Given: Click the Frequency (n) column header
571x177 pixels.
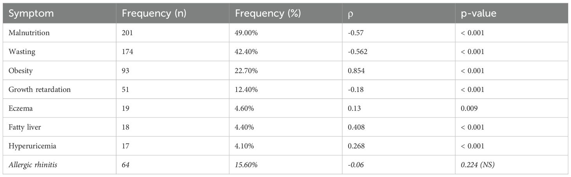Looking at the screenshot, I should 154,13.
